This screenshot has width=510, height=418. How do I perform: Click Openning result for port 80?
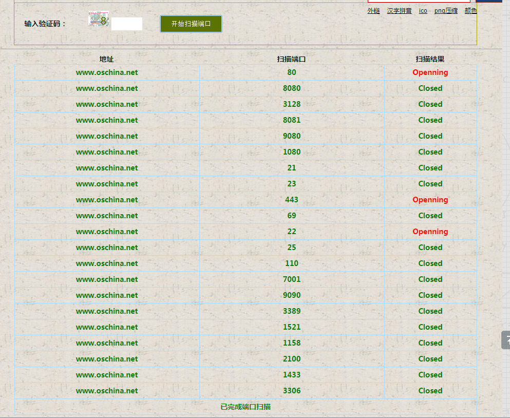click(430, 72)
